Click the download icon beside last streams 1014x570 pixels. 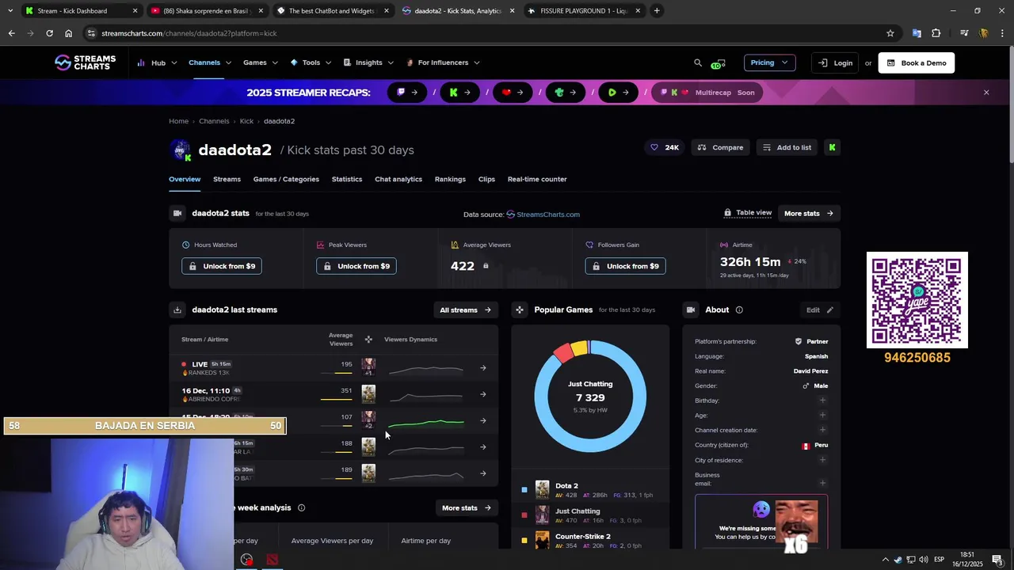[x=177, y=310]
